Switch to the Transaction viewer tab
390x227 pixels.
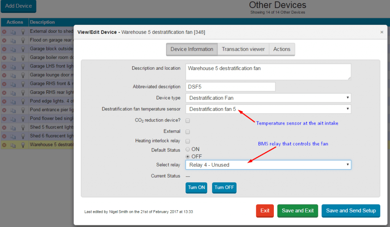pos(243,49)
